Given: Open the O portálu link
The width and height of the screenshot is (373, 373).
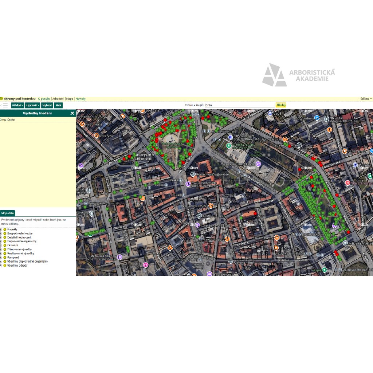Looking at the screenshot, I should 44,98.
